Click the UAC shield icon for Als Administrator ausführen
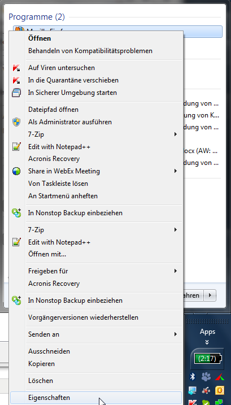The height and width of the screenshot is (405, 231). click(16, 122)
